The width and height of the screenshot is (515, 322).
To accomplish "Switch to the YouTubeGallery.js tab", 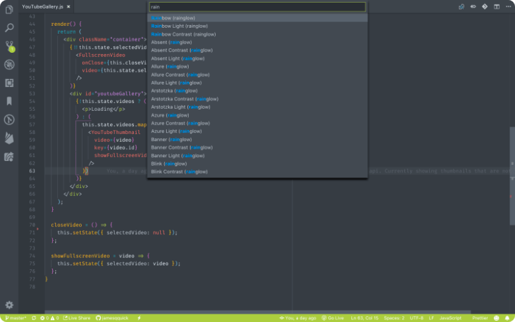I will click(43, 7).
